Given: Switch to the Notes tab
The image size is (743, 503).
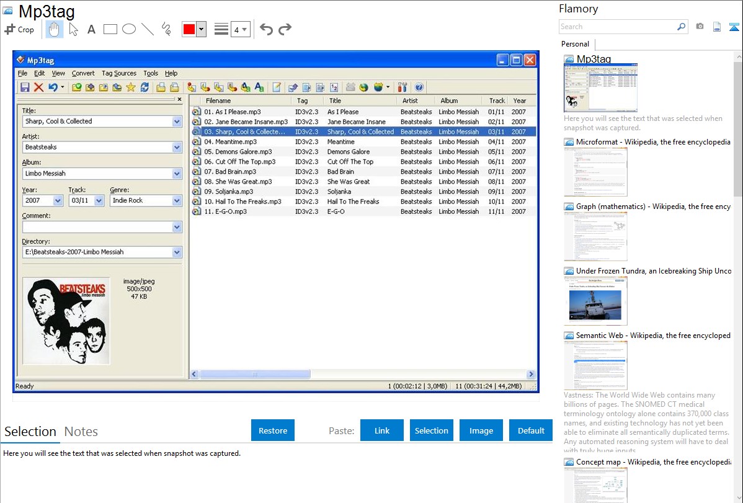Looking at the screenshot, I should (x=81, y=432).
